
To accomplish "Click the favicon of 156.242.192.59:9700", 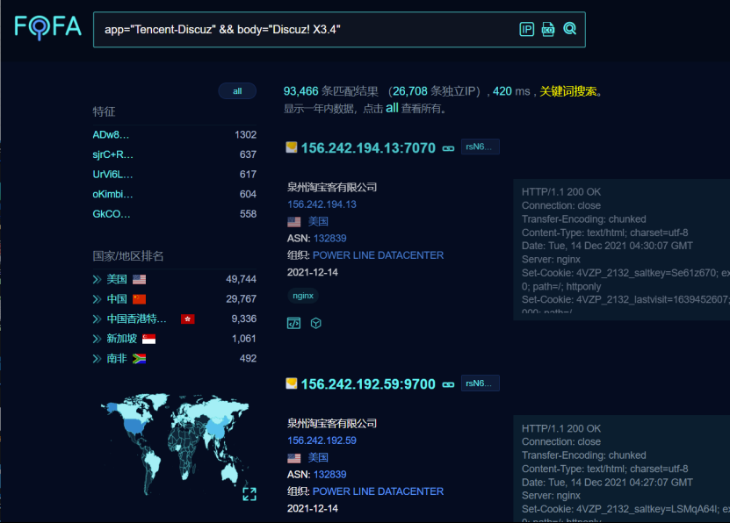I will (x=292, y=383).
